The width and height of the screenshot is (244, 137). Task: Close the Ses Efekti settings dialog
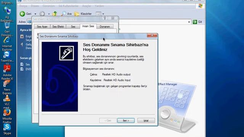point(113,18)
